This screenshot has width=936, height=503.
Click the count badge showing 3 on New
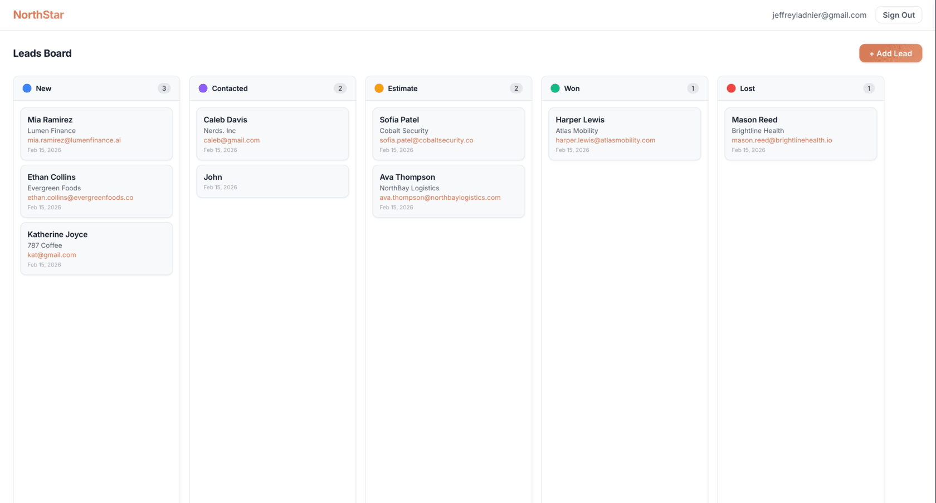coord(164,88)
